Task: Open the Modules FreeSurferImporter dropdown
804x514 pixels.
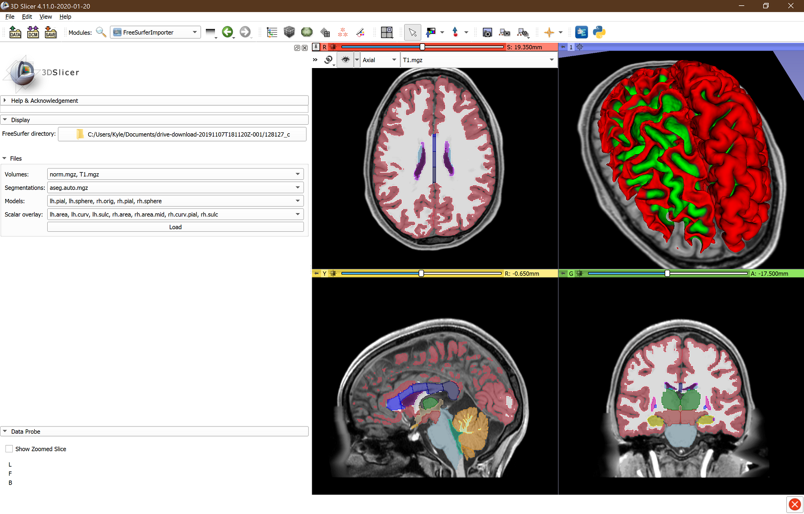Action: (x=155, y=32)
